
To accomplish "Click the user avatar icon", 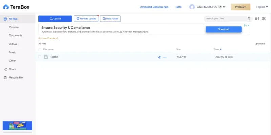I will click(192, 7).
